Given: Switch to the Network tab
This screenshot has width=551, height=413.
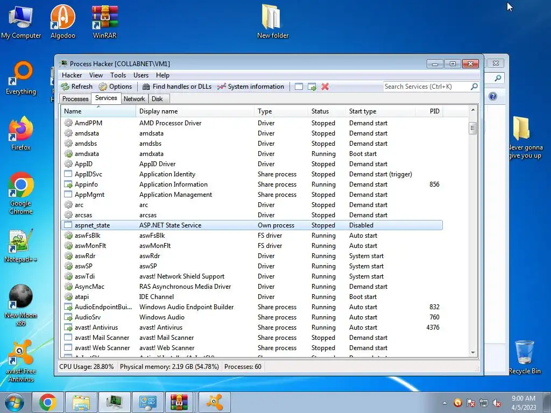Looking at the screenshot, I should (x=134, y=99).
